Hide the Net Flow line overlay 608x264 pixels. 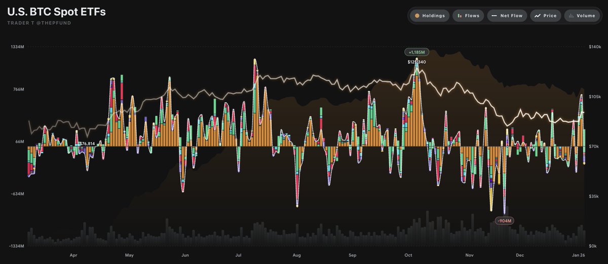[511, 16]
